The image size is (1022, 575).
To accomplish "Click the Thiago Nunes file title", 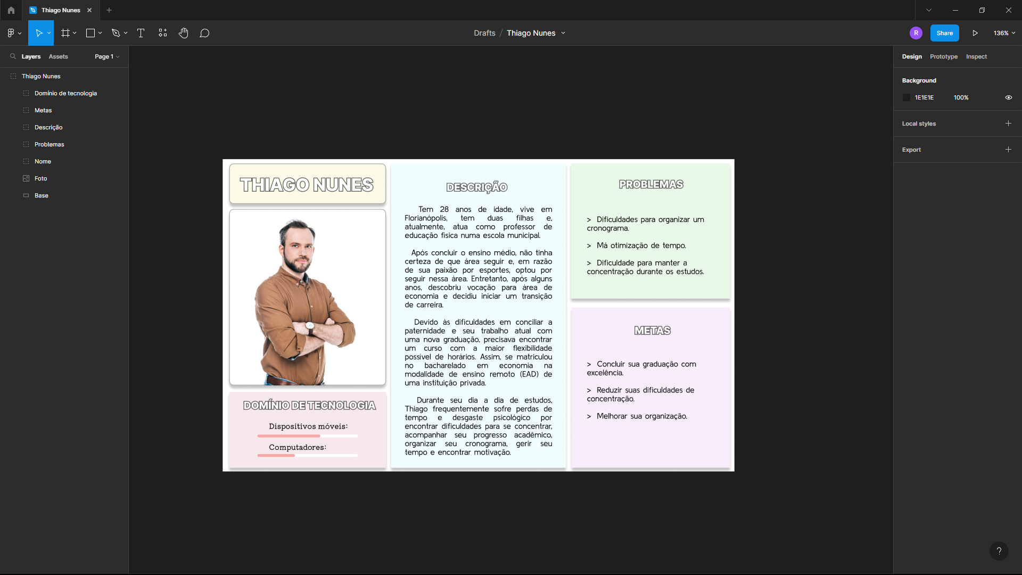I will coord(531,33).
